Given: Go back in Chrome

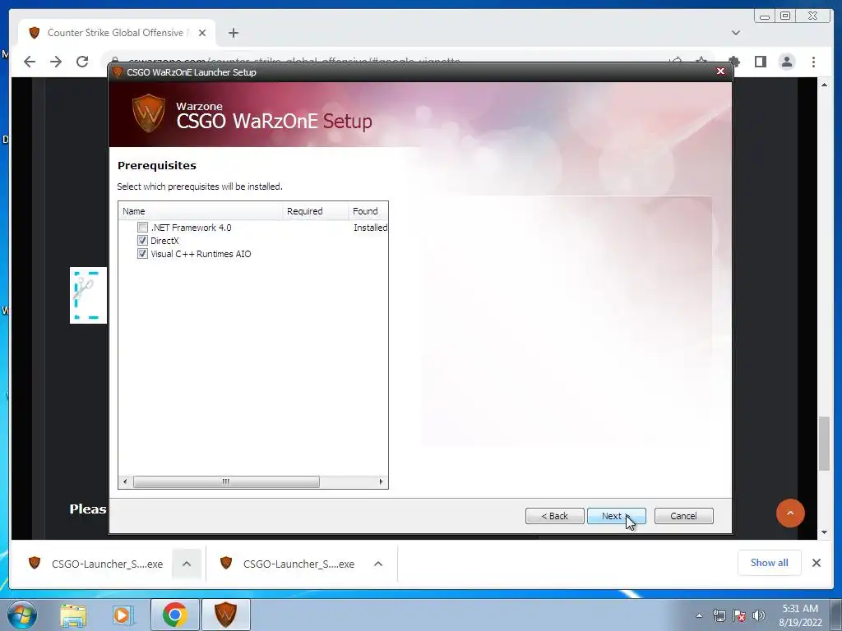Looking at the screenshot, I should pyautogui.click(x=30, y=62).
